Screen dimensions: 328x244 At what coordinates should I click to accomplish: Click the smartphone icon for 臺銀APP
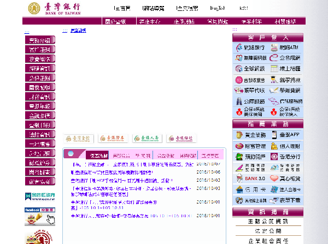click(x=274, y=135)
